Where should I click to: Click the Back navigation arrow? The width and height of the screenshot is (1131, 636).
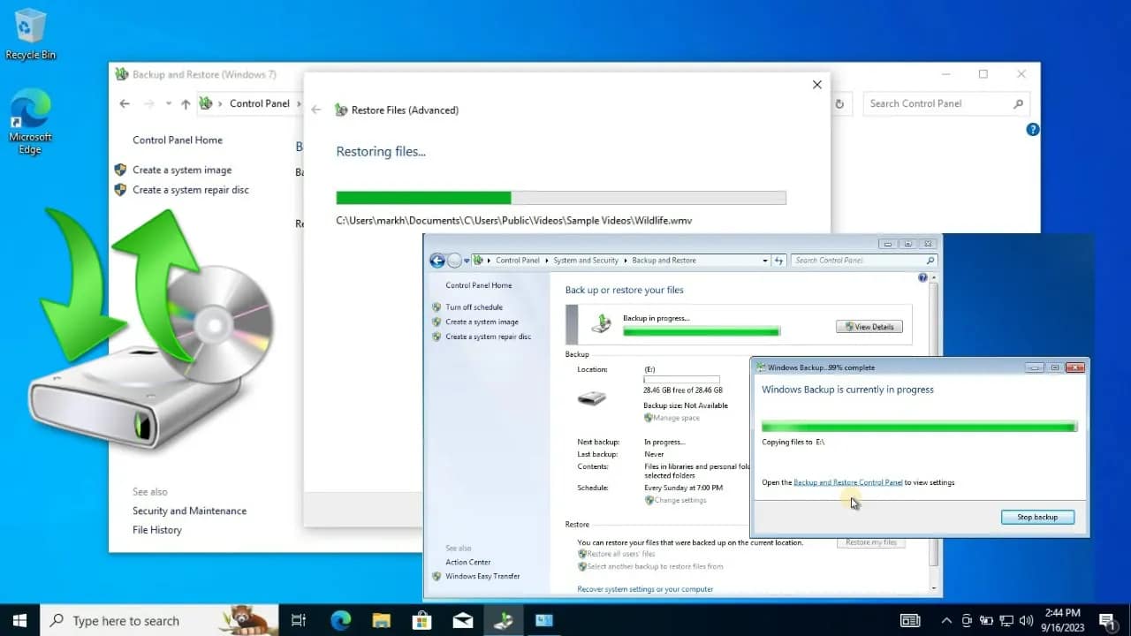click(x=124, y=103)
